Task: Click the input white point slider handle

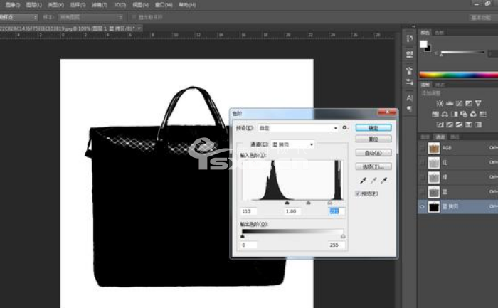Action: (x=329, y=203)
